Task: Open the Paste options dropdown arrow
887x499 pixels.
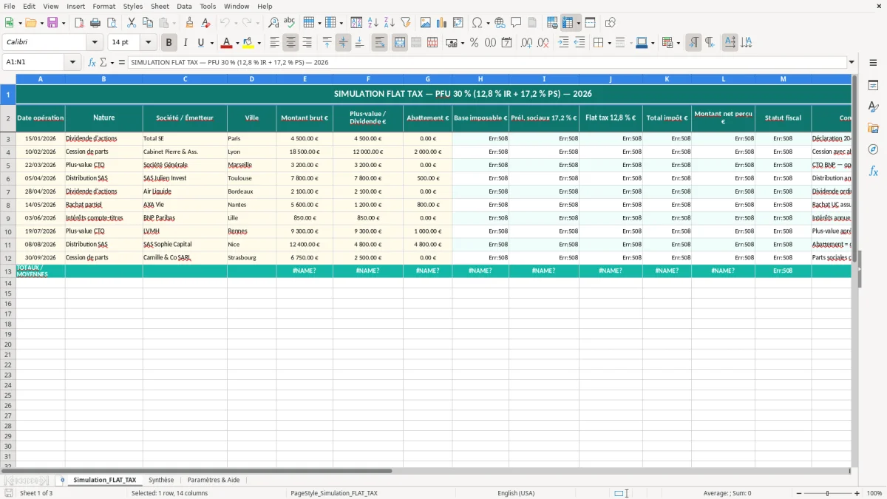Action: tap(174, 23)
